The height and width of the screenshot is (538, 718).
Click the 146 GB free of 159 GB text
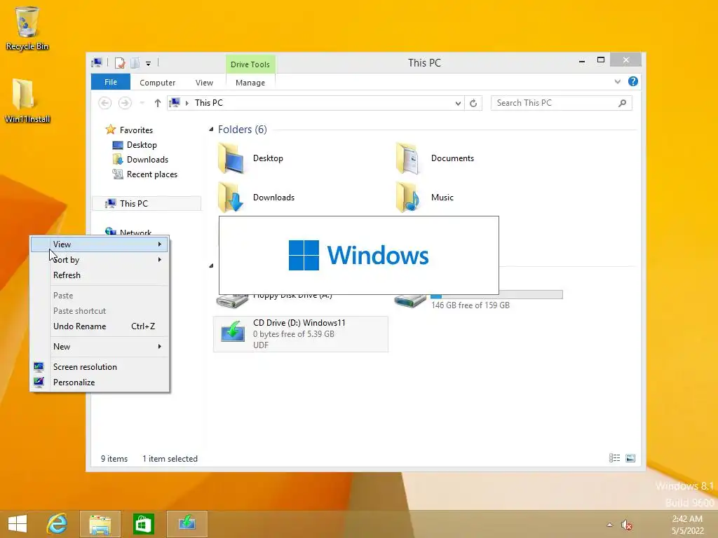pyautogui.click(x=470, y=305)
